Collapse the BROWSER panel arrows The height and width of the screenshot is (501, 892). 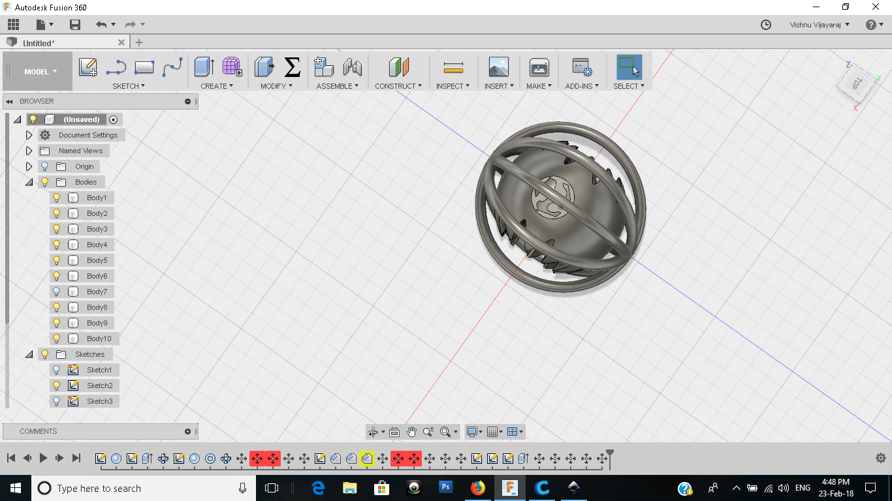[10, 101]
